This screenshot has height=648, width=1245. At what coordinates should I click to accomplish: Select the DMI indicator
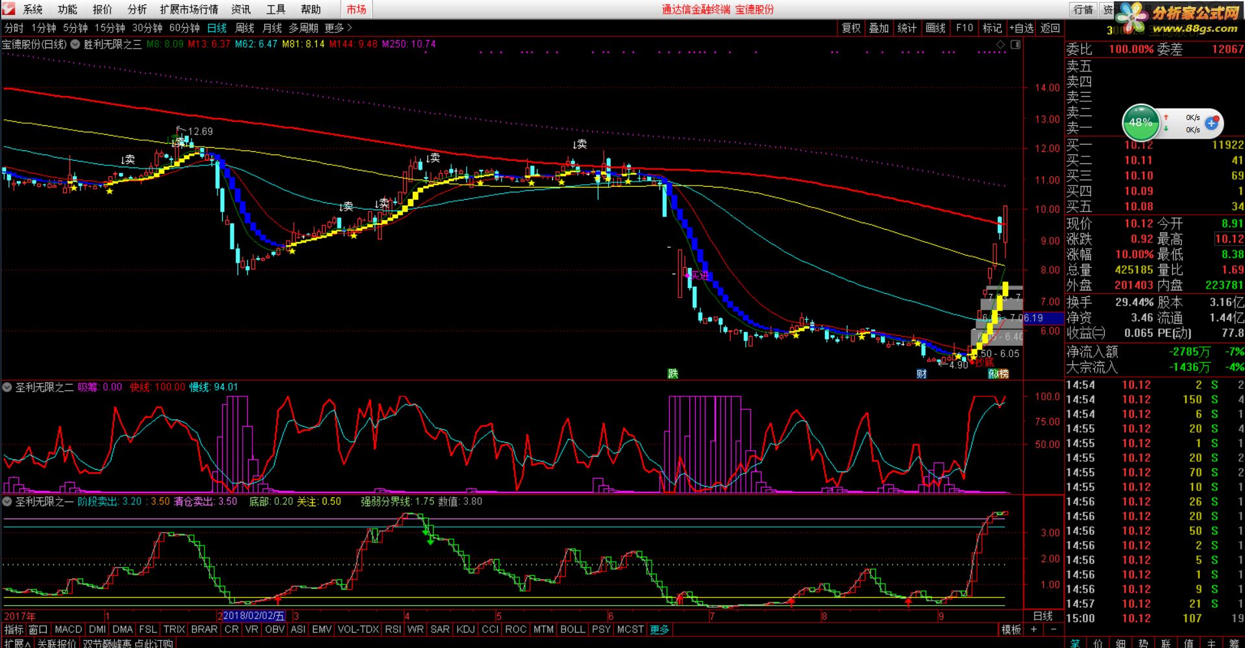pos(97,629)
